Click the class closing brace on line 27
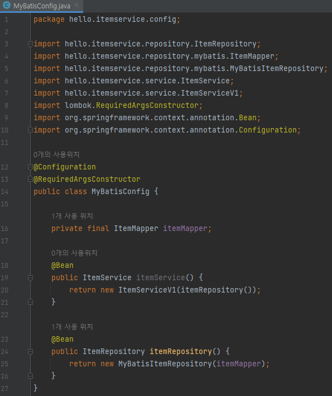 [x=36, y=388]
